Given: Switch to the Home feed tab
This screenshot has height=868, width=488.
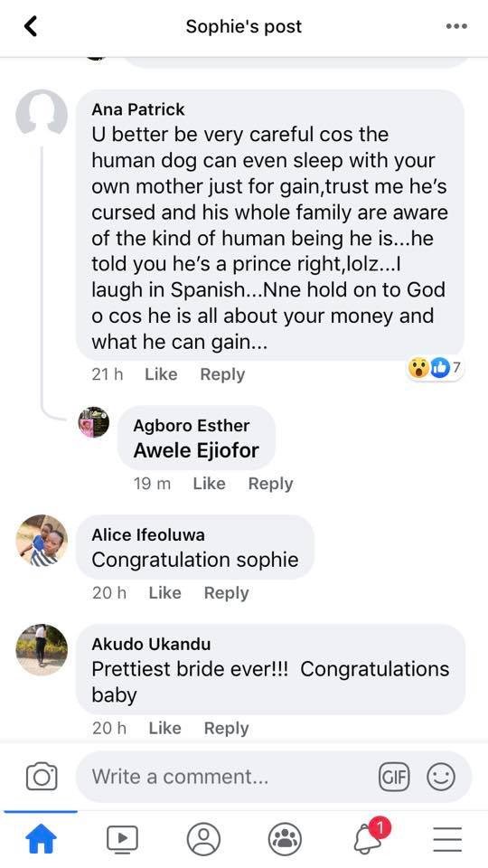Looking at the screenshot, I should click(x=42, y=839).
